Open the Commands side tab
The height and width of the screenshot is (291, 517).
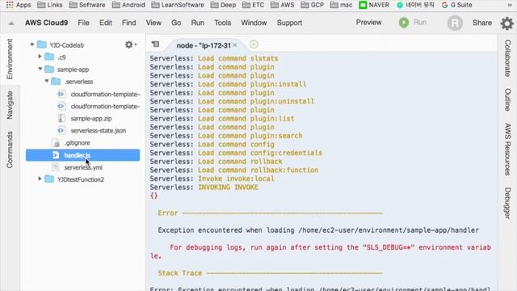10,150
